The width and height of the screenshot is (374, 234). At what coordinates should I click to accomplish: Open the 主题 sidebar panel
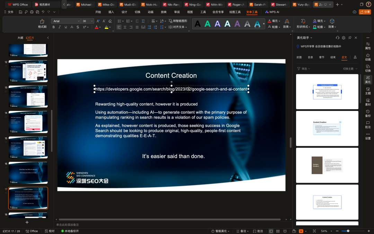click(368, 91)
